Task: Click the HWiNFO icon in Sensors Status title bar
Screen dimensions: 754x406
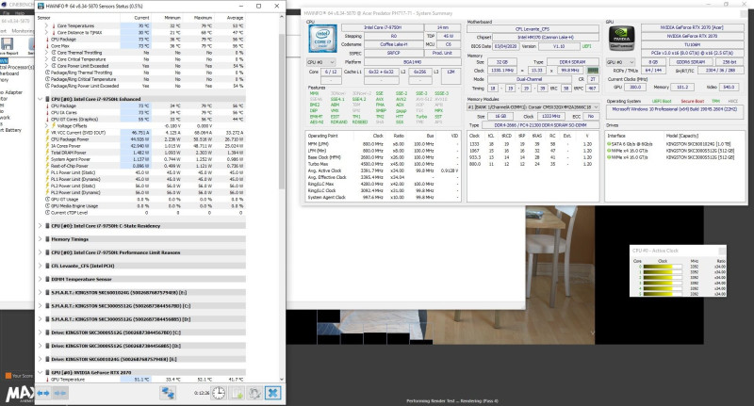Action: [41, 7]
